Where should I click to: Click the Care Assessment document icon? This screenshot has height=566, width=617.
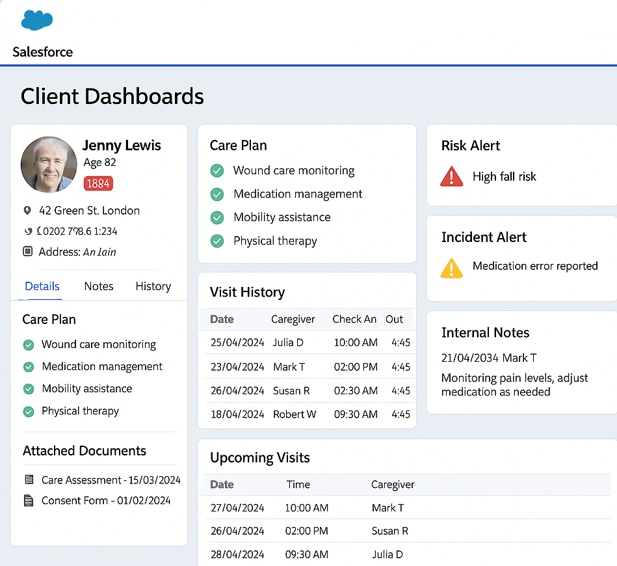click(x=29, y=479)
